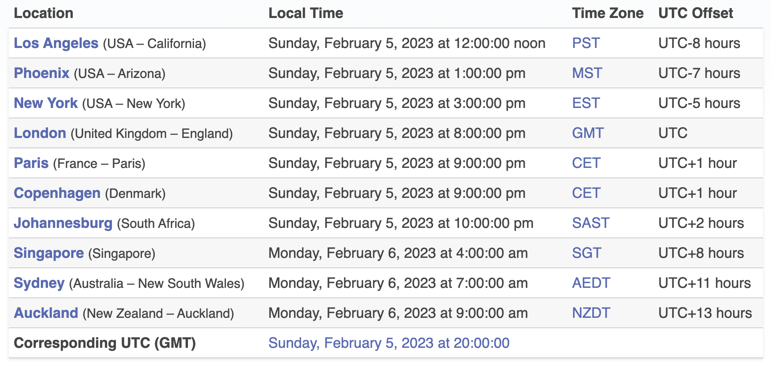771x367 pixels.
Task: Open the MST time zone link
Action: click(x=587, y=73)
